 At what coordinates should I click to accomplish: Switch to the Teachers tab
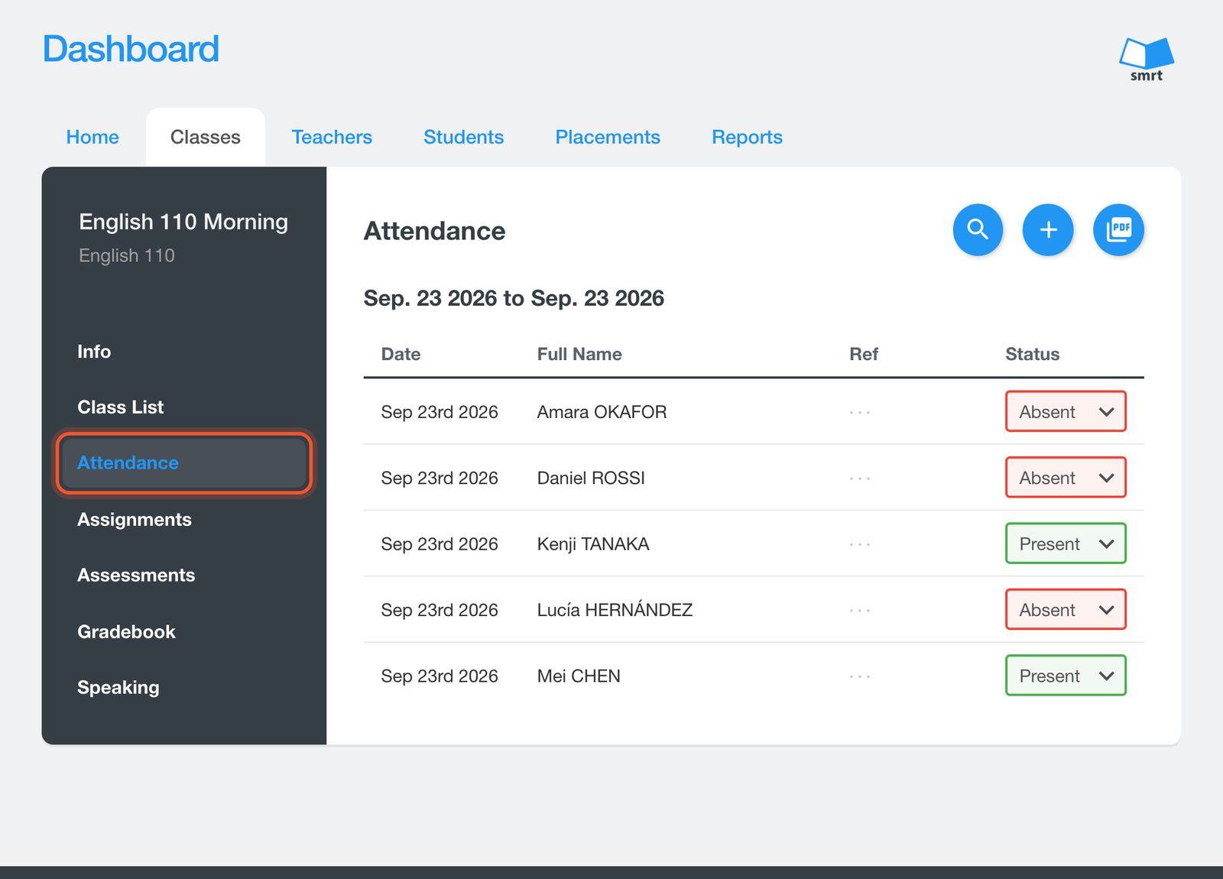332,137
